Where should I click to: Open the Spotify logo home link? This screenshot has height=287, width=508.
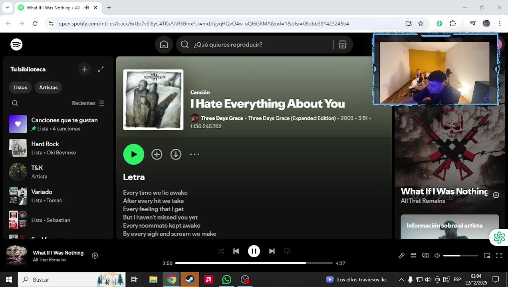(x=16, y=45)
